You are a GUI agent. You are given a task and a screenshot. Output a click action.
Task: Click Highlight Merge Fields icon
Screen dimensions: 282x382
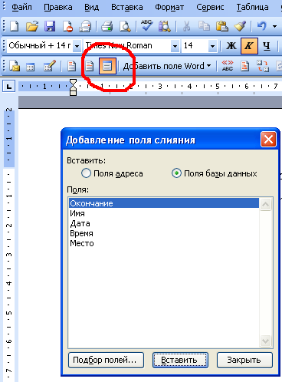point(244,66)
